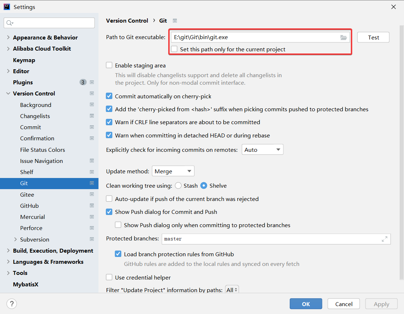This screenshot has height=314, width=404.
Task: Click the project icon beside Subversion row
Action: (92, 239)
